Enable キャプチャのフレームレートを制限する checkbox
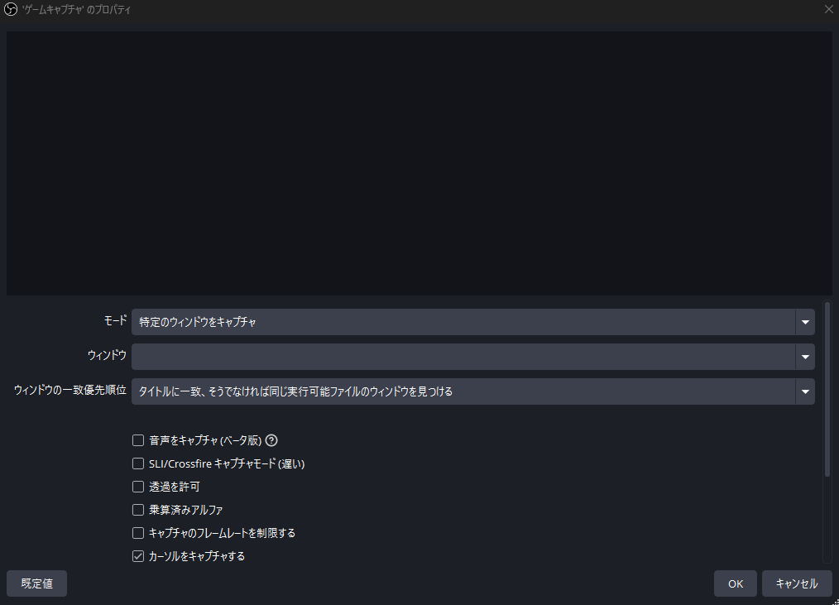839x605 pixels. tap(138, 533)
